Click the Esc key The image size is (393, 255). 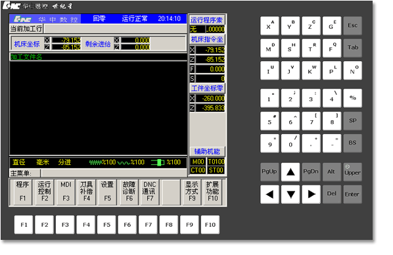tap(352, 26)
